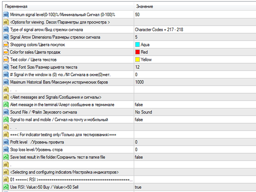This screenshot has height=192, width=256.
Task: Select the Signal Arrow Dimensions row label
Action: 55,37
